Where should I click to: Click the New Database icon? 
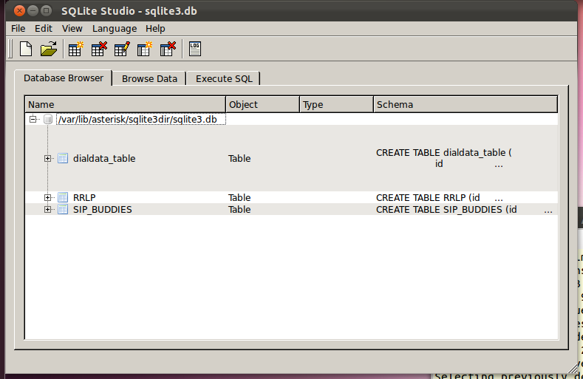click(x=26, y=49)
